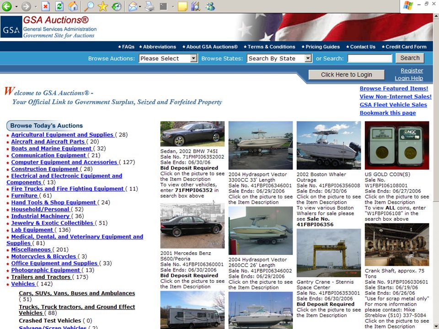This screenshot has height=329, width=439.
Task: Open the 'Search By State' dropdown
Action: click(279, 58)
